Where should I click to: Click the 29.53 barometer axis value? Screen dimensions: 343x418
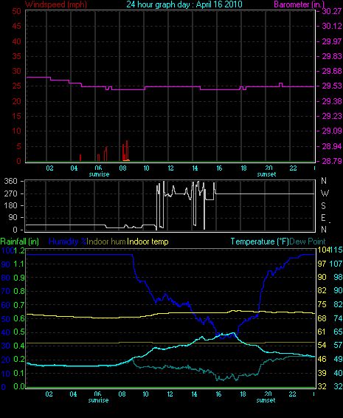[x=332, y=86]
